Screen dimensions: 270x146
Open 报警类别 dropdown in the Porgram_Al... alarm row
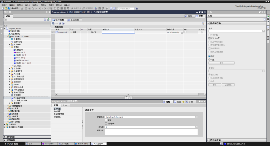182,32
